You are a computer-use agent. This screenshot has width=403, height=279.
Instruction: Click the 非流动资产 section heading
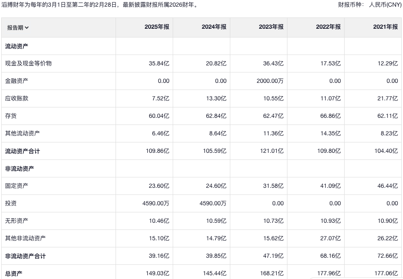coord(20,169)
